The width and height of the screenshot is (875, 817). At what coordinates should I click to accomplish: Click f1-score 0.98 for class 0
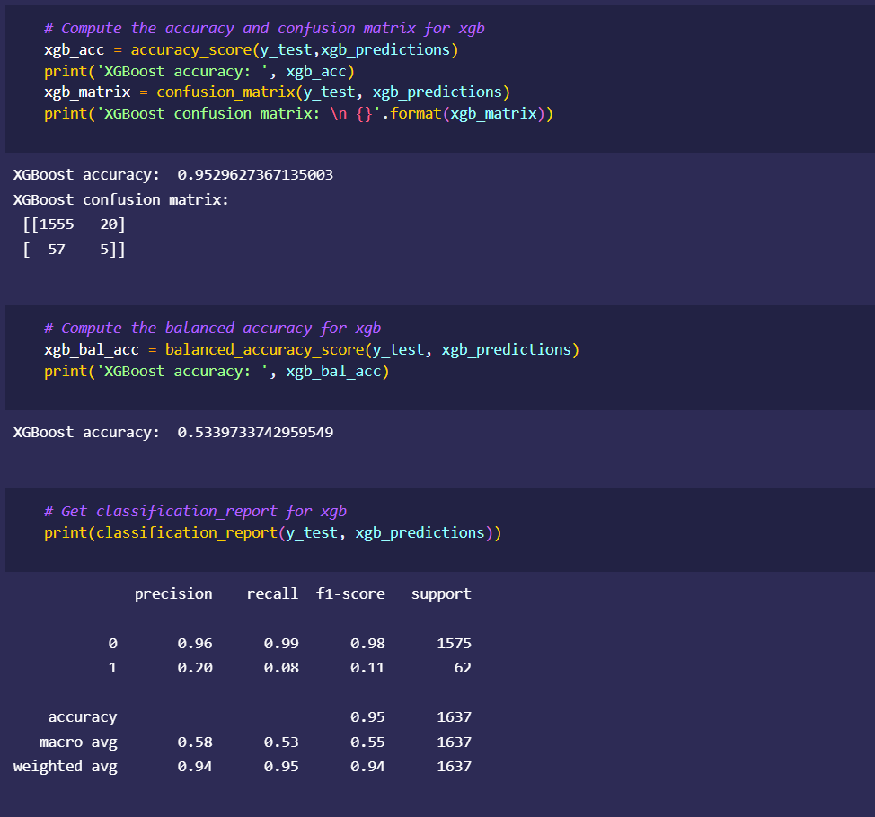click(367, 644)
